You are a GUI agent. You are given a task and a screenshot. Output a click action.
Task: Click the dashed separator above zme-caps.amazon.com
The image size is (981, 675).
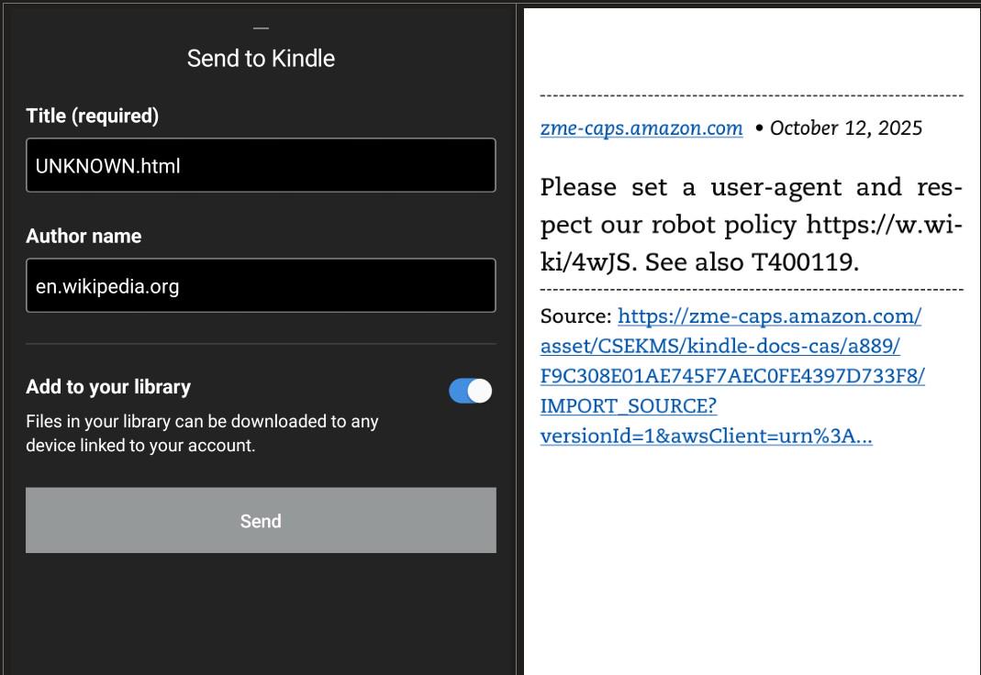point(751,95)
